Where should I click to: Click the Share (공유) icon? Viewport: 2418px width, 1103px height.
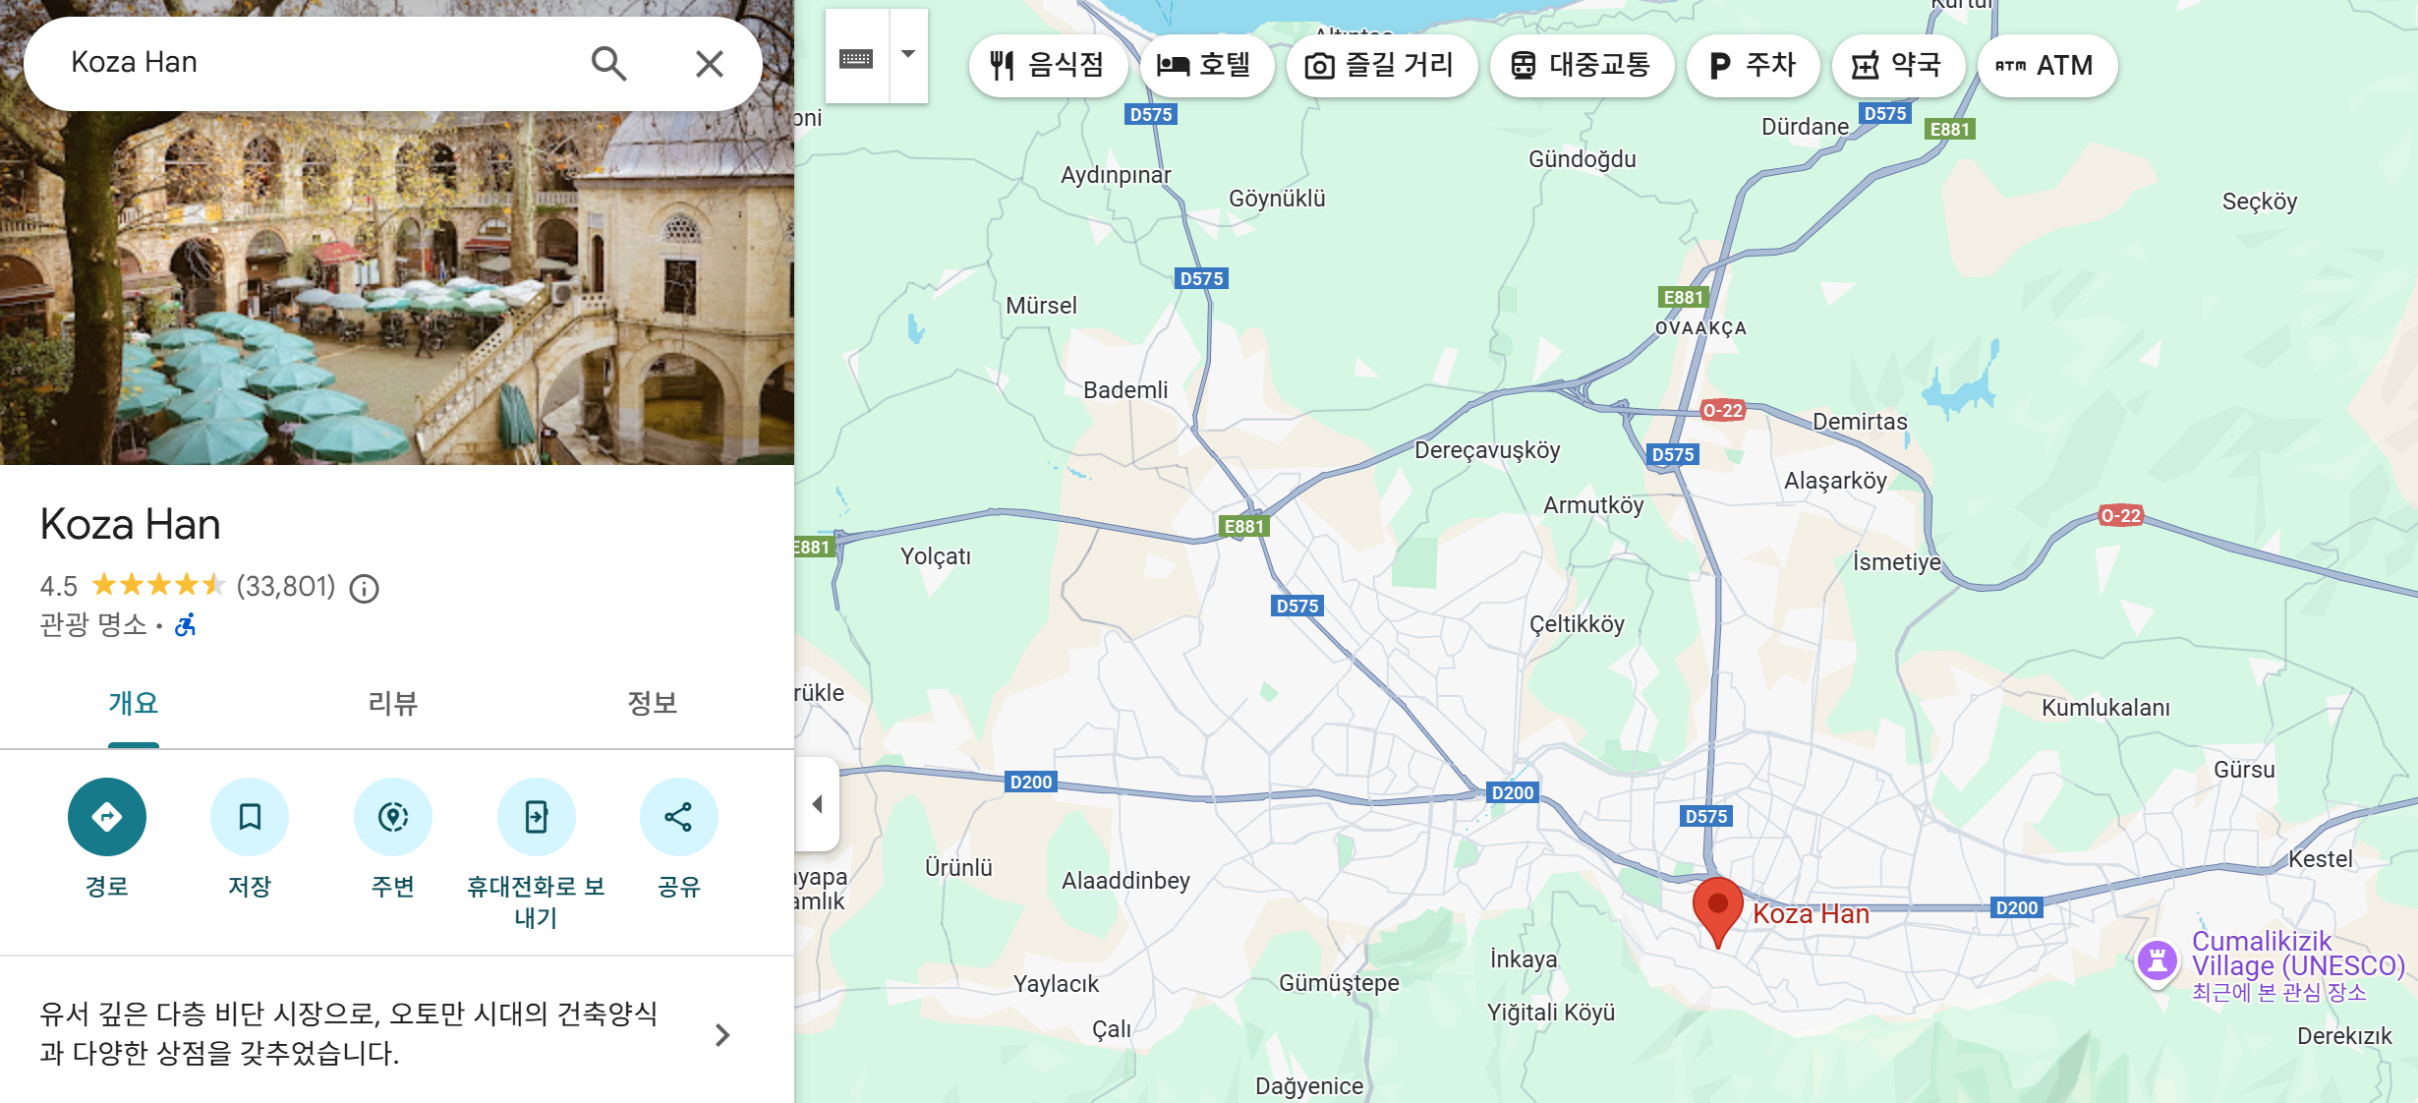coord(678,817)
